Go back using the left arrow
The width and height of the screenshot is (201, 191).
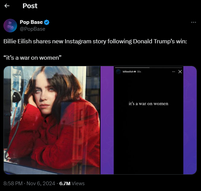(x=7, y=6)
